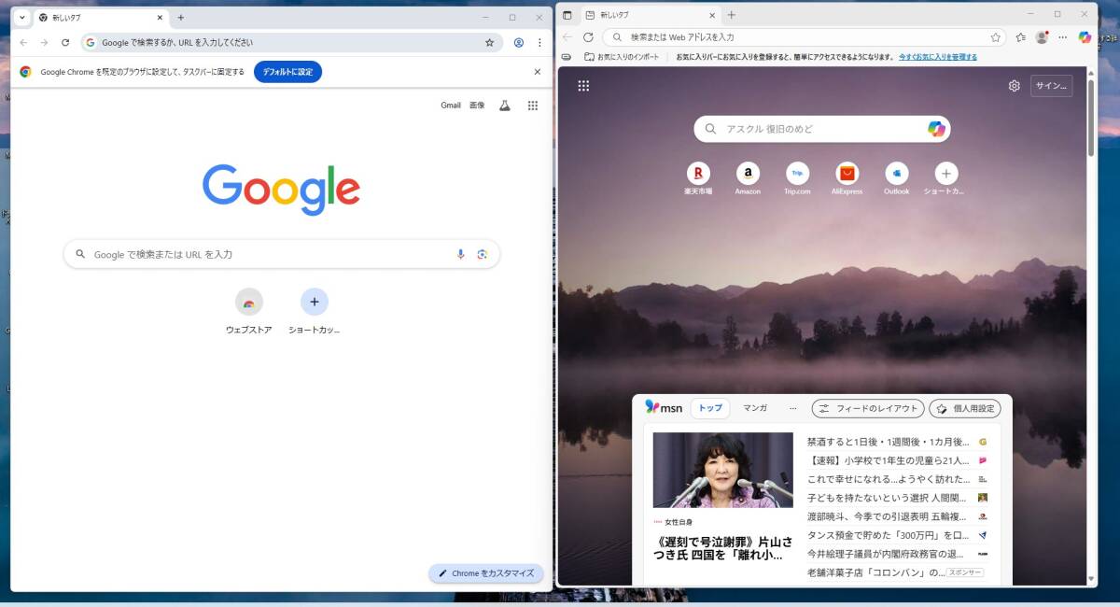Image resolution: width=1120 pixels, height=607 pixels.
Task: Click お気に入りのインポート in favorites bar
Action: pyautogui.click(x=622, y=57)
